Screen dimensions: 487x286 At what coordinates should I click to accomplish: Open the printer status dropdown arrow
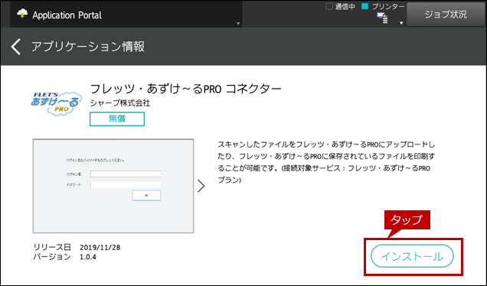tap(401, 23)
